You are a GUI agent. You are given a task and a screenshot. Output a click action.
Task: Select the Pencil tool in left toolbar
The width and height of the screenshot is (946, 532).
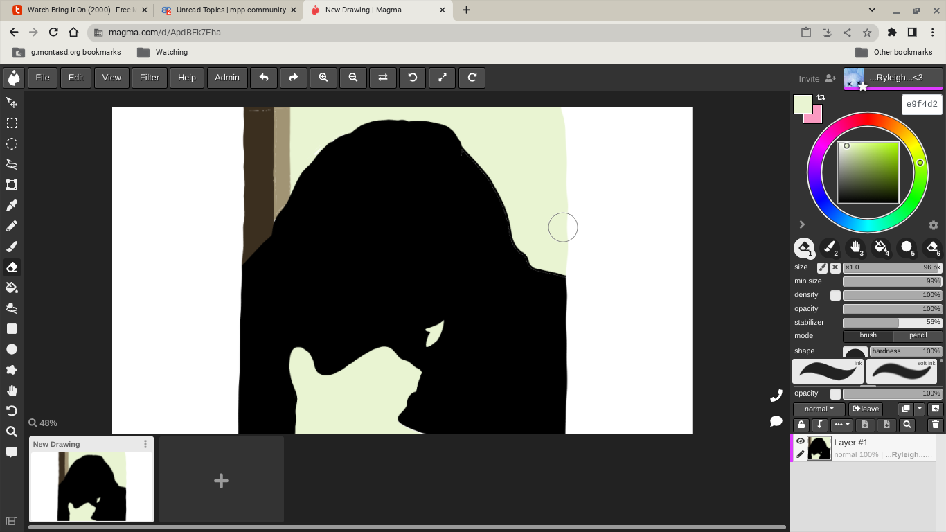(12, 226)
